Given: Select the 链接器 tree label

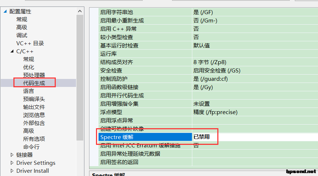Looking at the screenshot, I should pos(25,155).
